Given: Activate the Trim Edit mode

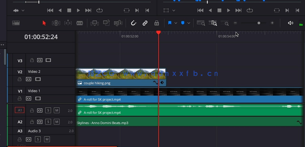Looking at the screenshot, I should 56,23.
